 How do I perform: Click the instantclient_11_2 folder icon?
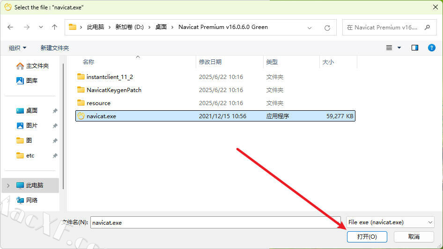tap(81, 77)
